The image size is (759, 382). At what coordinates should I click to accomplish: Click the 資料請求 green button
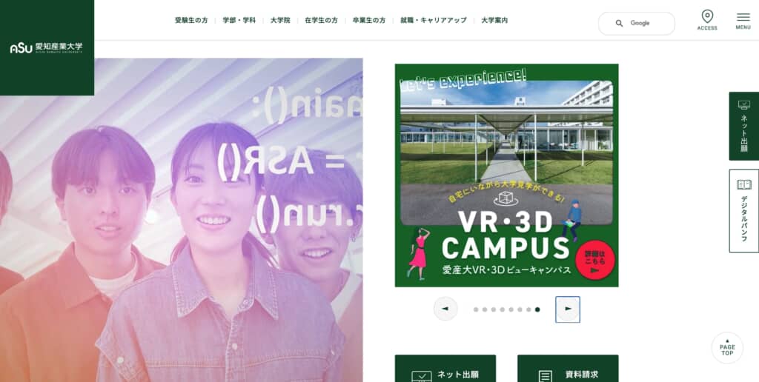(x=568, y=369)
